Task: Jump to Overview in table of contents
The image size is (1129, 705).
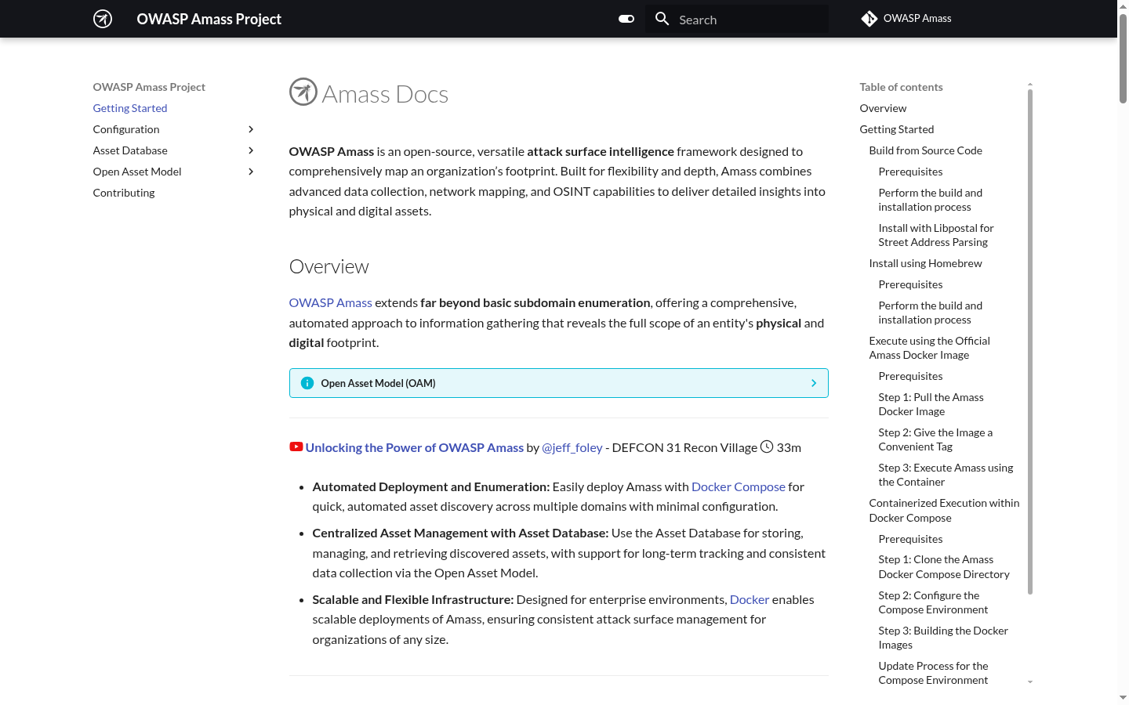Action: point(883,108)
